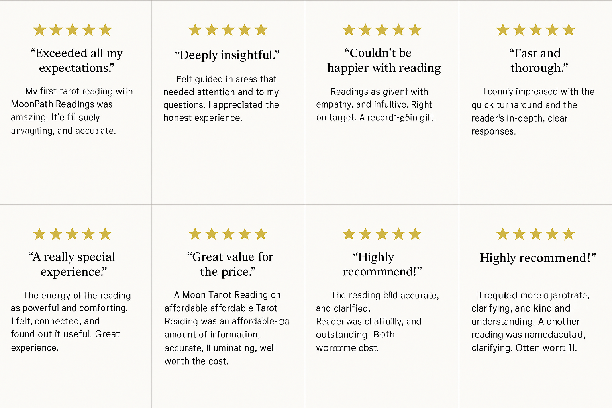Click the "Great value for the price" title
This screenshot has height=408, width=612.
pyautogui.click(x=229, y=264)
